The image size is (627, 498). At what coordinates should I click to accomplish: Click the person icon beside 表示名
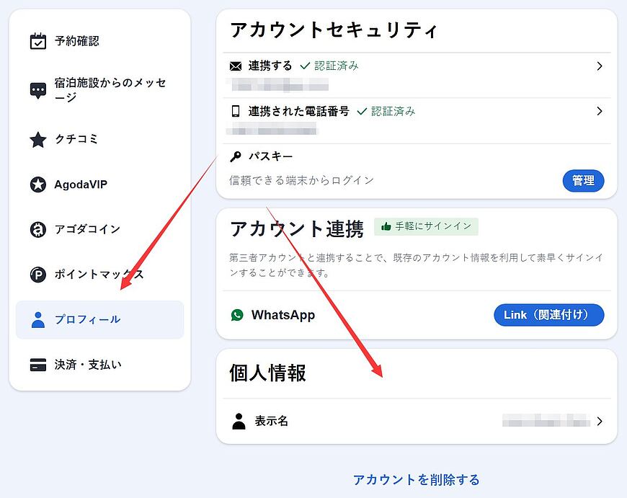pyautogui.click(x=239, y=421)
